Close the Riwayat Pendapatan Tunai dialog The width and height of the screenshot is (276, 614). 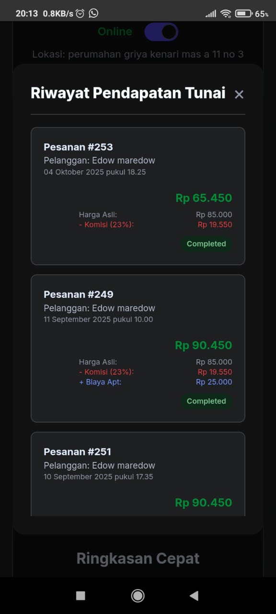[x=239, y=94]
